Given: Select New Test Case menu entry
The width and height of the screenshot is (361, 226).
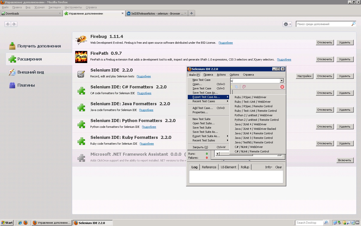Looking at the screenshot, I should click(208, 80).
